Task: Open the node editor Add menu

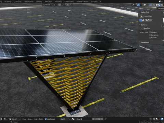Action: click(x=36, y=119)
